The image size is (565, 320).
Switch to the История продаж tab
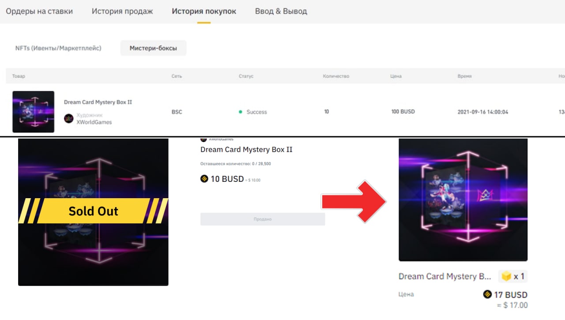[122, 11]
